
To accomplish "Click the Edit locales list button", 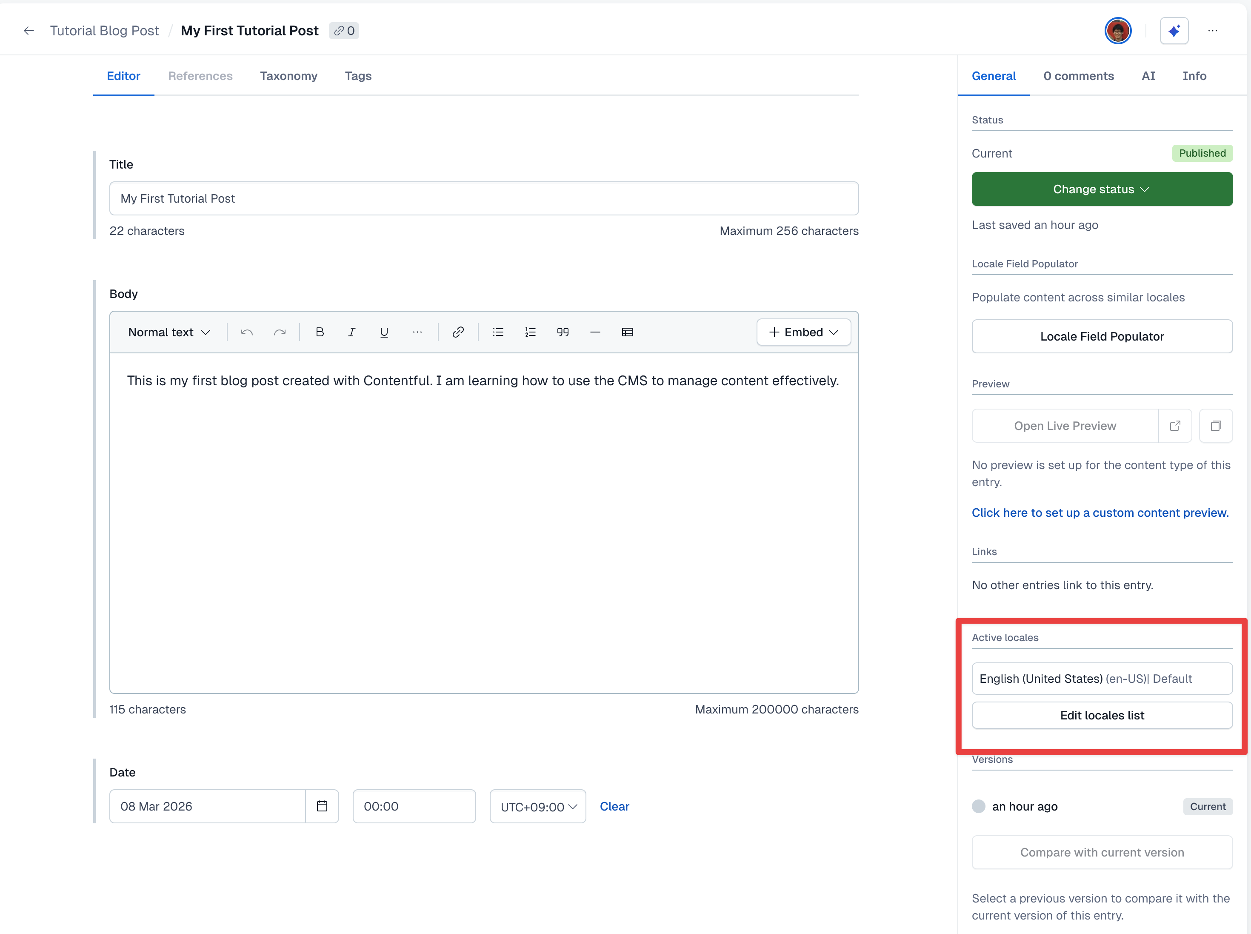I will [1101, 715].
